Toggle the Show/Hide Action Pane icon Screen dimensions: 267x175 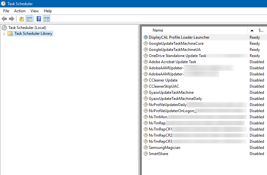[x=46, y=19]
